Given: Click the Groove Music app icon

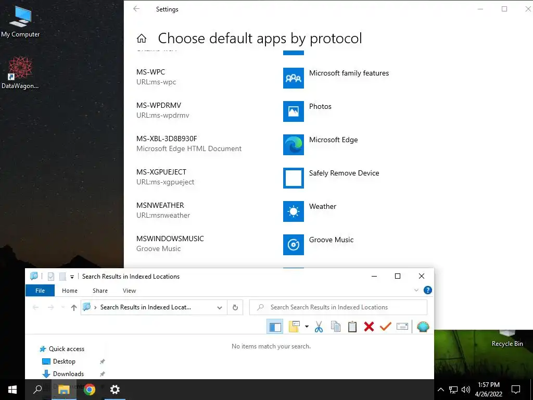Looking at the screenshot, I should (294, 245).
